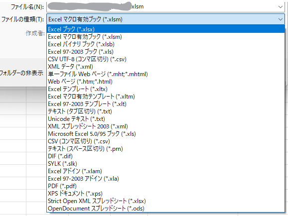
Task: Collapse the ファイルの種類 dropdown arrow
Action: click(281, 19)
